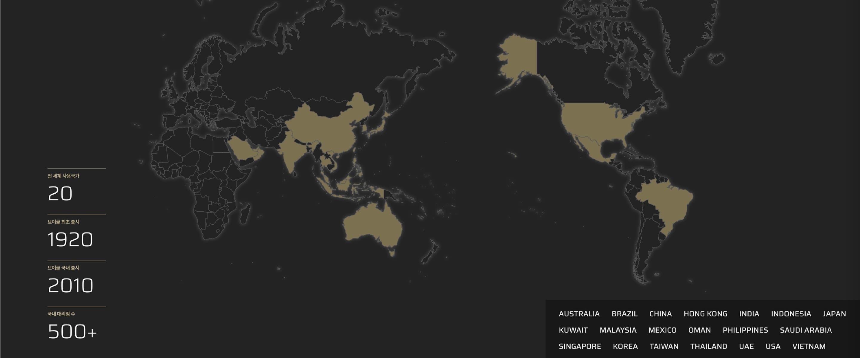Click the 브이쿨 최초 출시 label

tap(63, 222)
